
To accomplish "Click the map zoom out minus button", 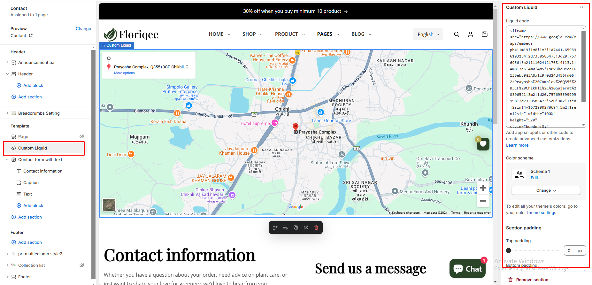I will [x=483, y=201].
